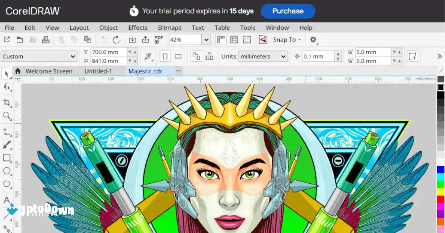Select the Pick tool
This screenshot has height=233, width=445.
[x=6, y=73]
